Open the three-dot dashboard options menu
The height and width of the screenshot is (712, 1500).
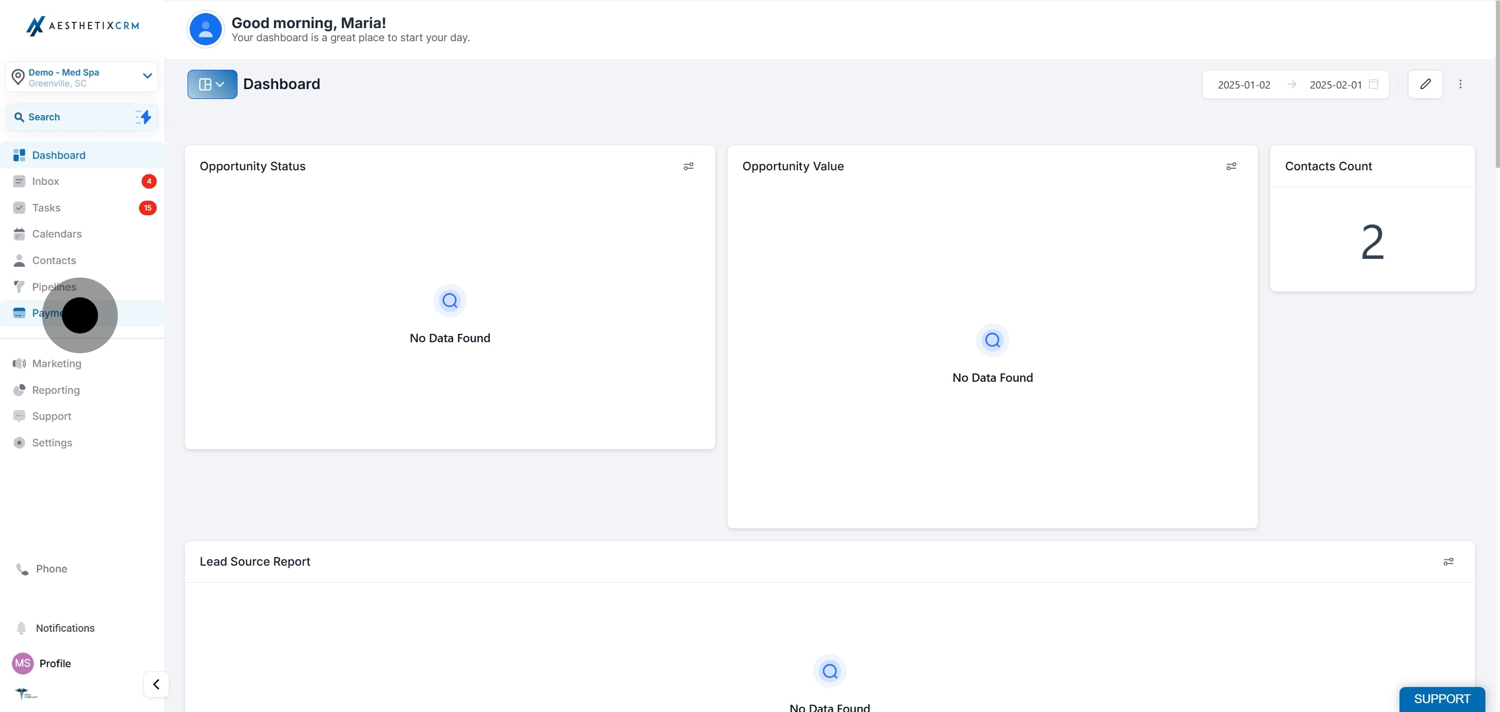pos(1460,84)
